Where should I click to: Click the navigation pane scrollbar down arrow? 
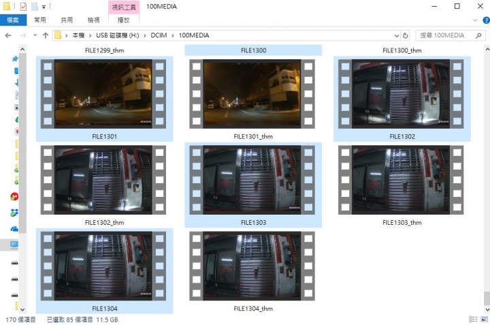point(22,309)
